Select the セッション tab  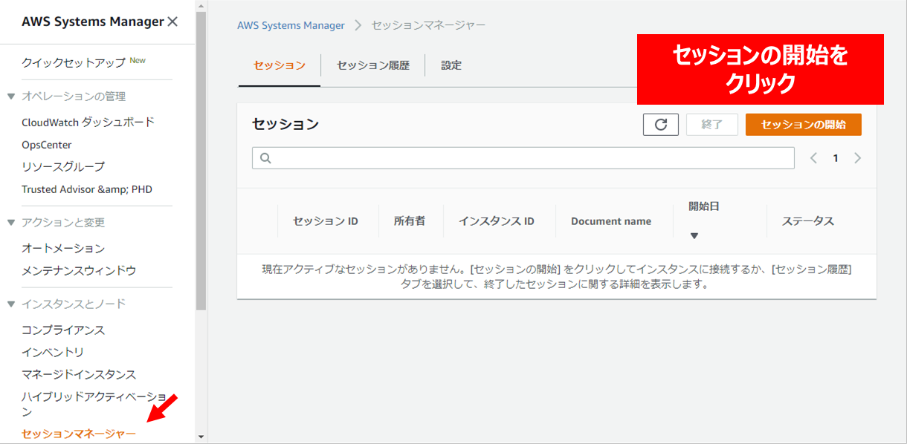[279, 65]
